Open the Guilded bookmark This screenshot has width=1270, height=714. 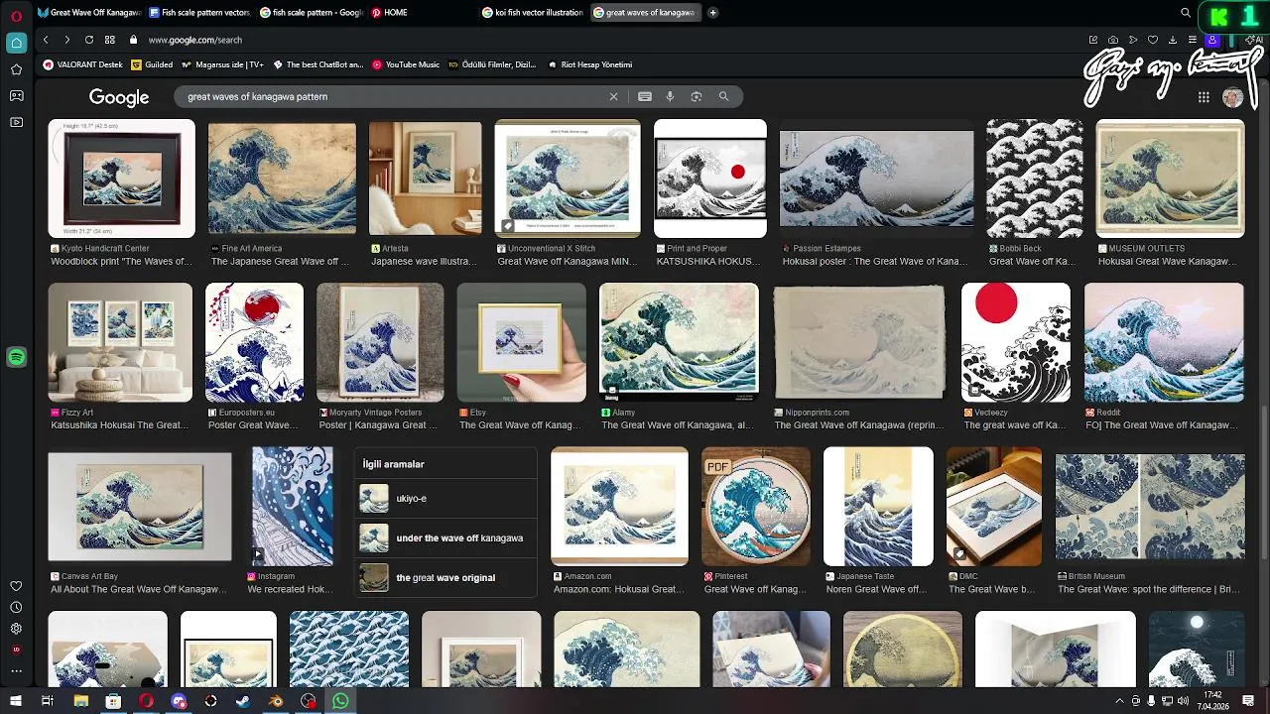tap(152, 64)
